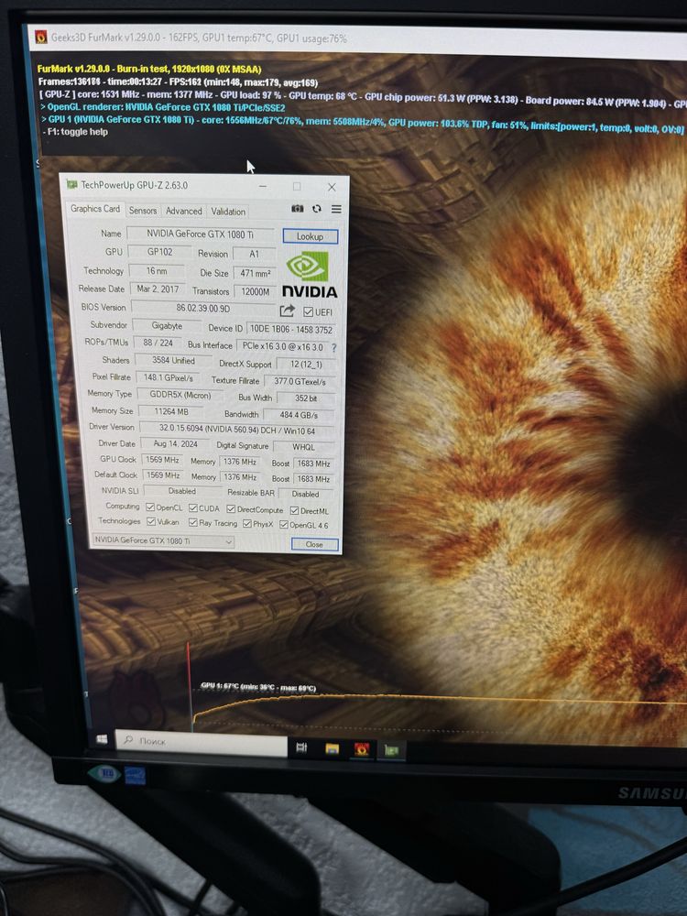687x916 pixels.
Task: Click the BIOS Version field
Action: tap(202, 308)
